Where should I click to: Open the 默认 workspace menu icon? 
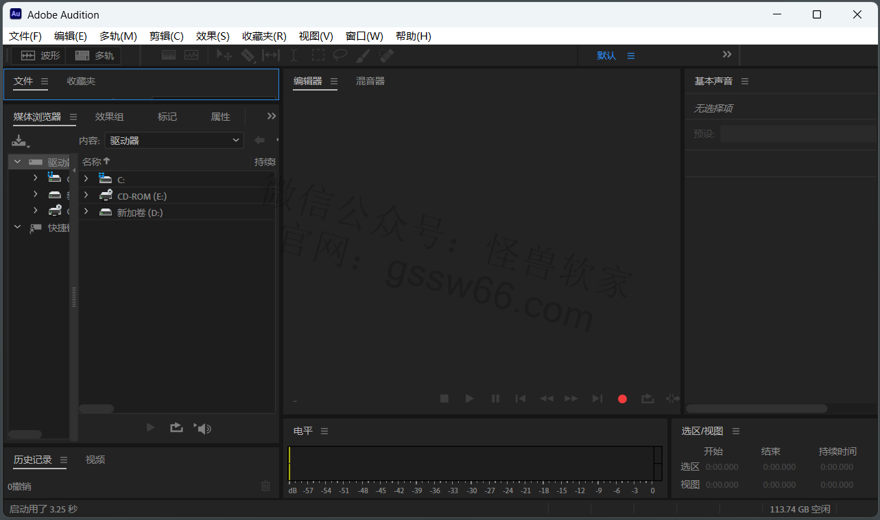[631, 56]
